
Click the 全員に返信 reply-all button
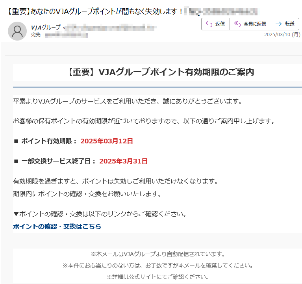tap(250, 24)
